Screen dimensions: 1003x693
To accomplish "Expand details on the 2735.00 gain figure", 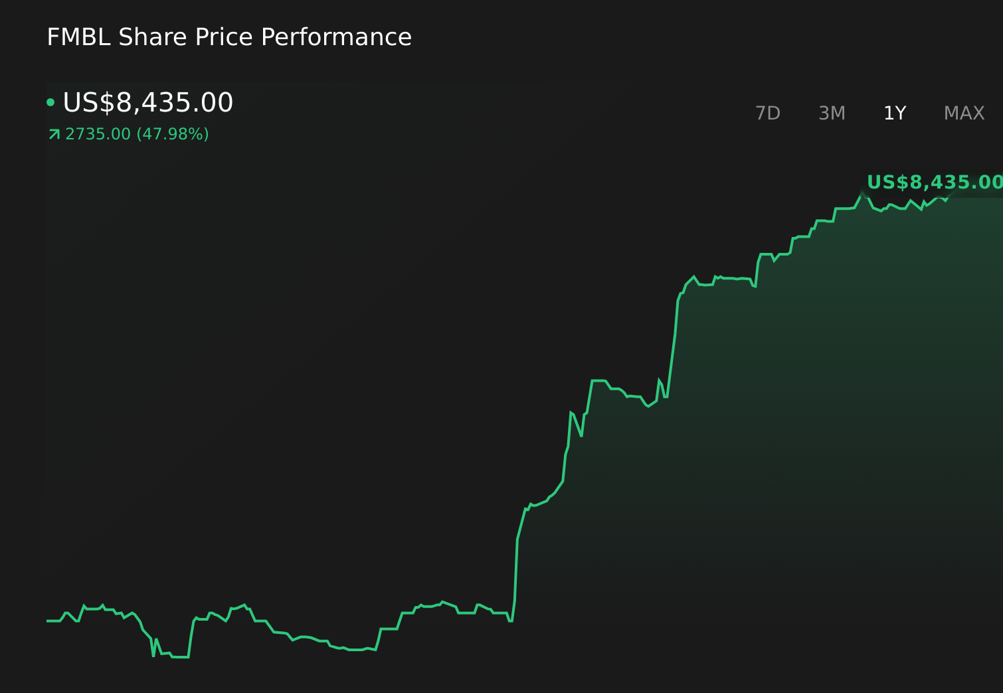I will click(x=97, y=133).
